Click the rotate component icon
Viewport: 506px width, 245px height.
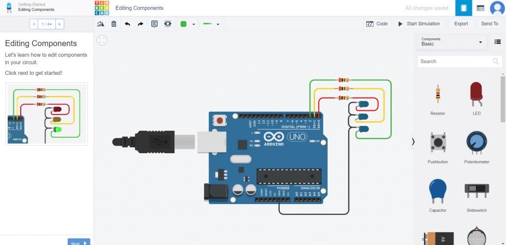pyautogui.click(x=101, y=24)
